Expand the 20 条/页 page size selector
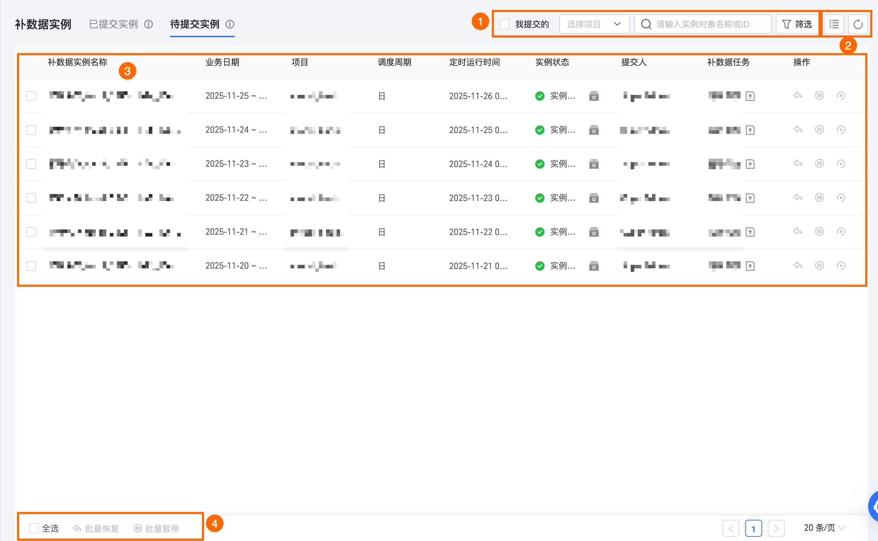 point(824,528)
